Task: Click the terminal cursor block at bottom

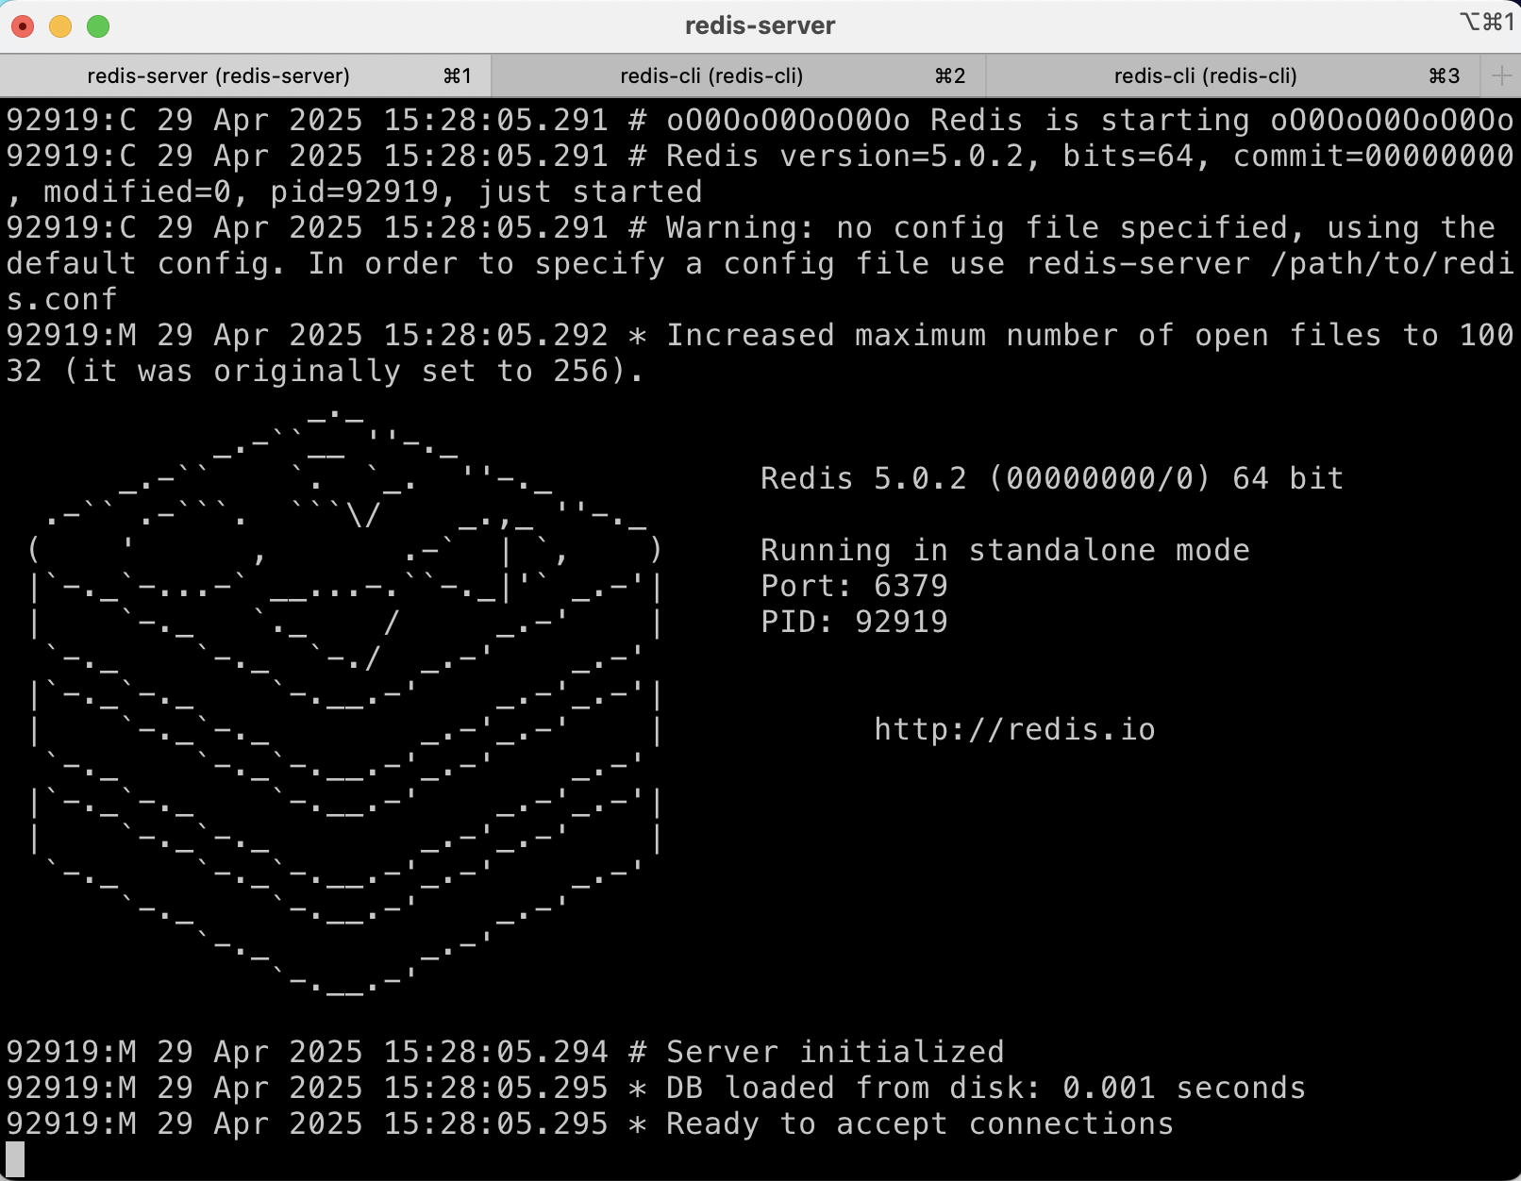Action: (15, 1159)
